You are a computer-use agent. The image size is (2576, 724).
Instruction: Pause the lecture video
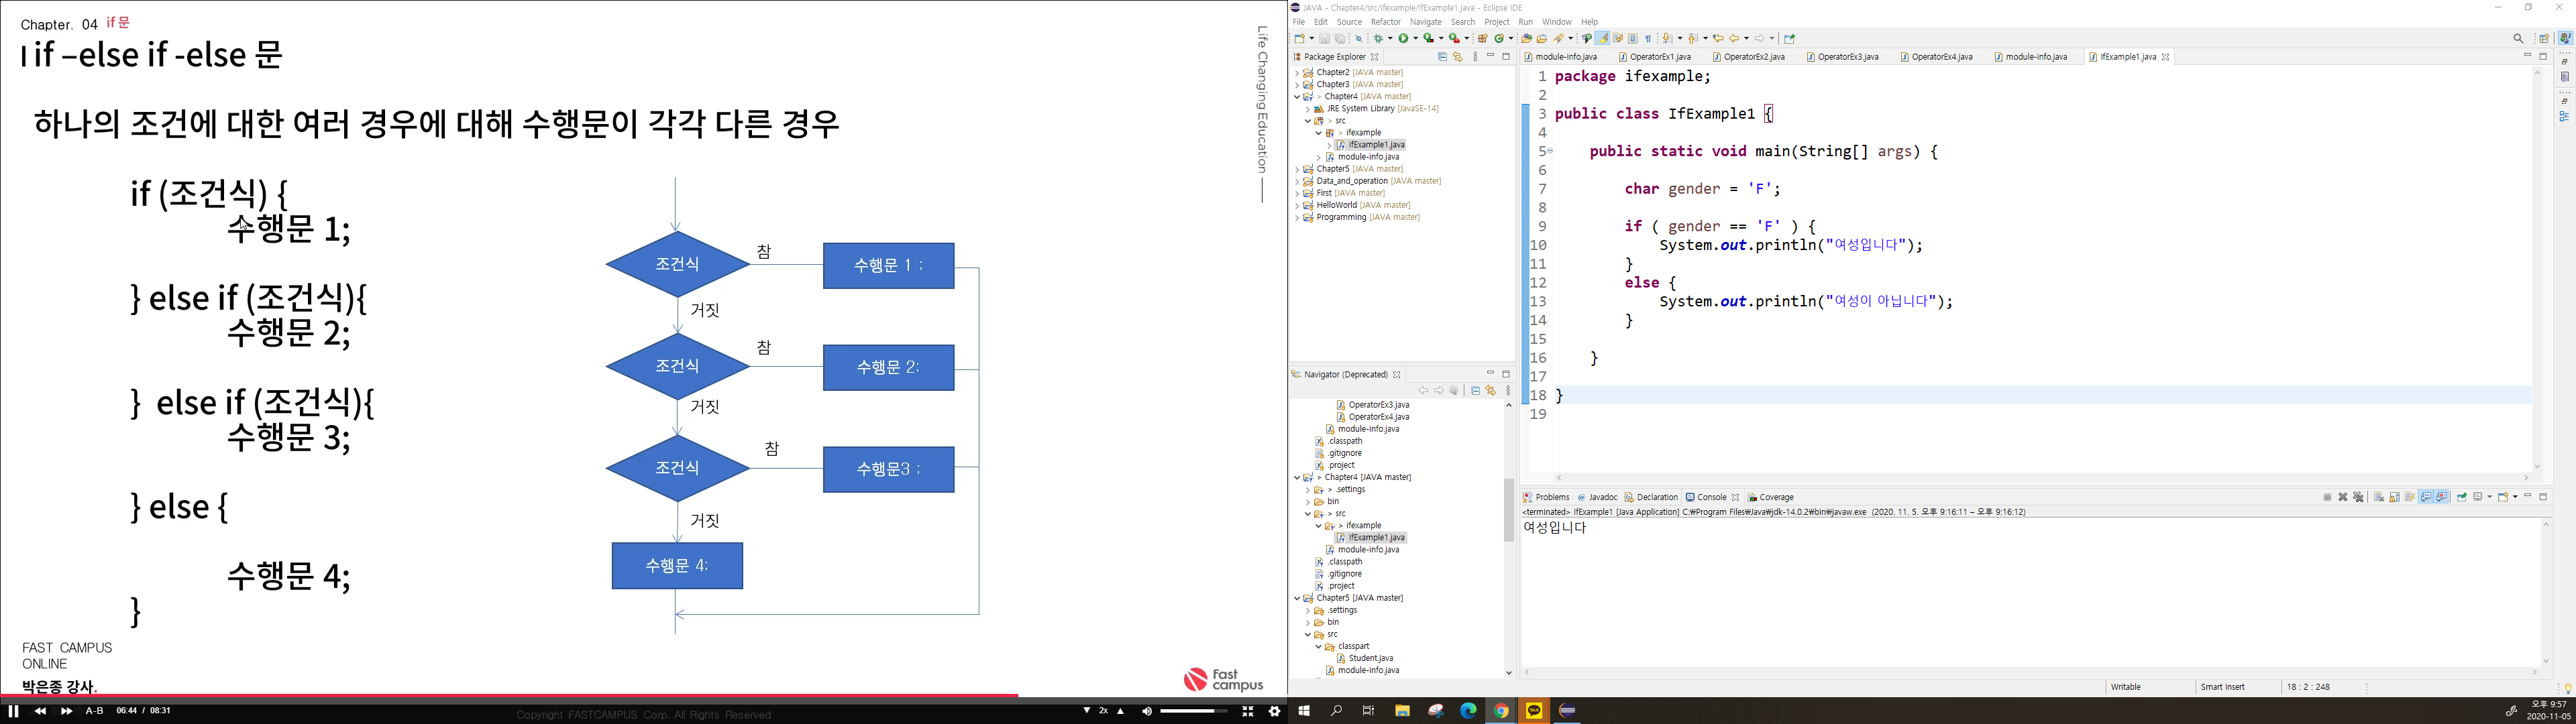[13, 711]
